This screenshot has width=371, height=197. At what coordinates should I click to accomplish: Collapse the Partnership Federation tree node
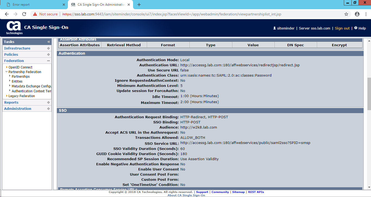[x=7, y=72]
